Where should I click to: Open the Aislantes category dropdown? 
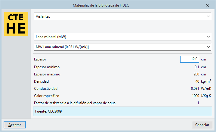[x=122, y=16]
